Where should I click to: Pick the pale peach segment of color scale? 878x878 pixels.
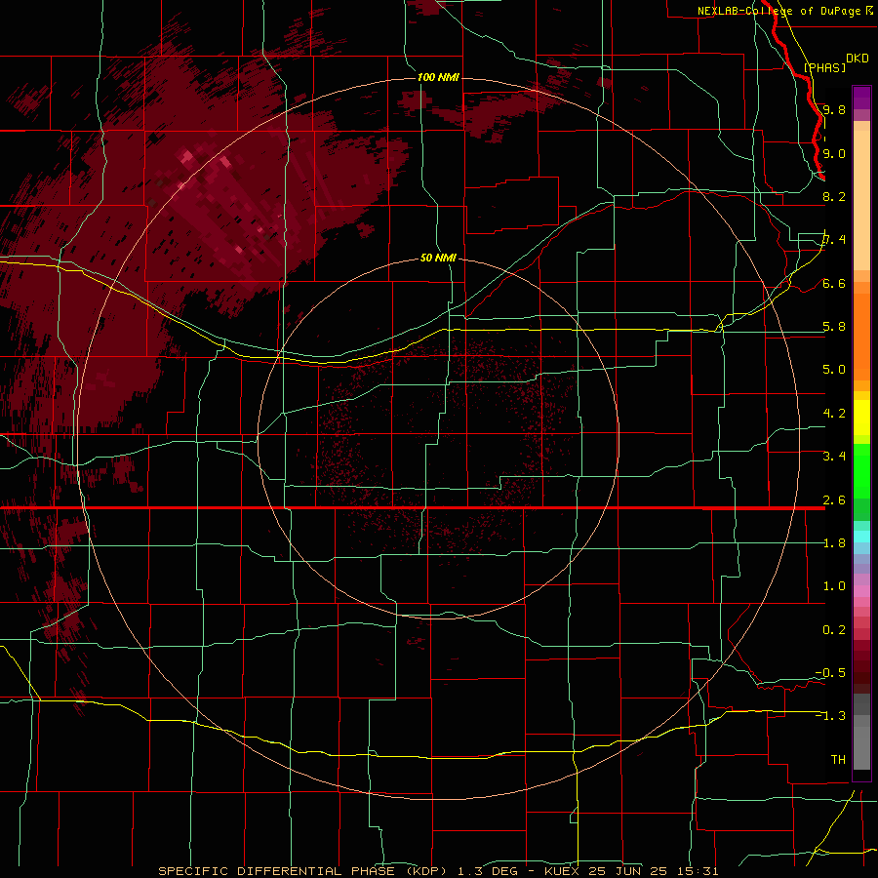(861, 200)
